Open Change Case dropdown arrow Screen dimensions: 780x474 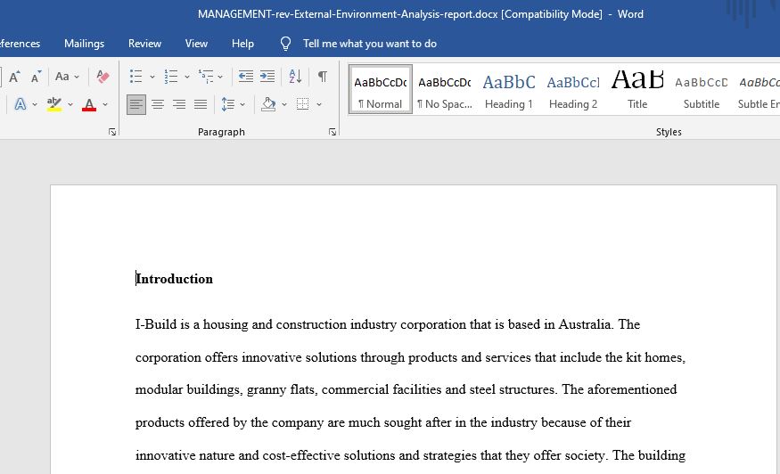coord(77,77)
